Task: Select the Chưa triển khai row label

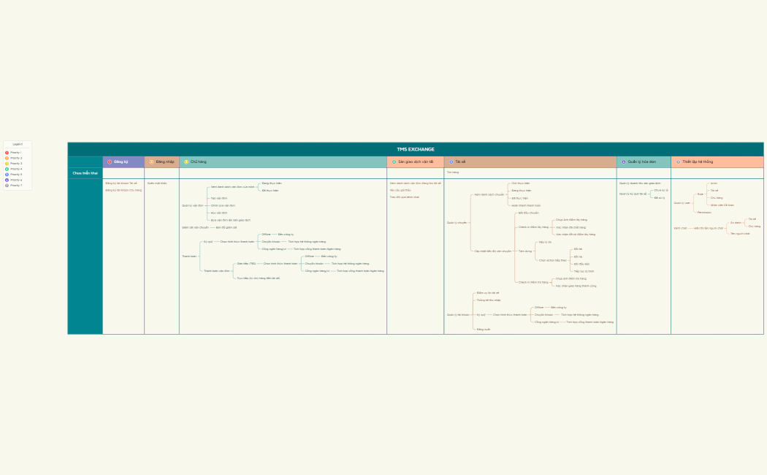Action: tap(85, 173)
